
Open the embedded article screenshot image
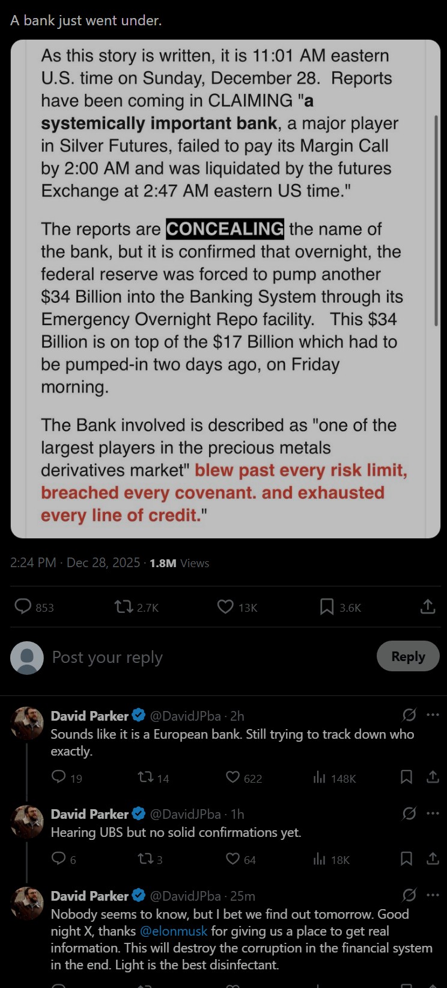tap(225, 289)
